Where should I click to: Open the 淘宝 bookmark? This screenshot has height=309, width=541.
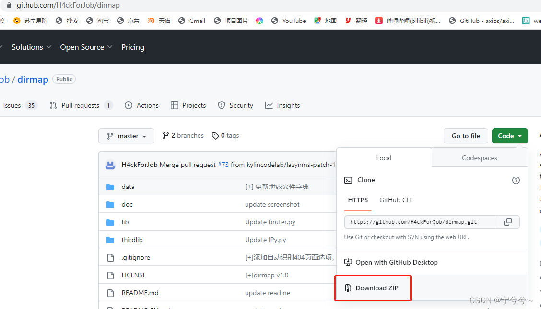98,21
